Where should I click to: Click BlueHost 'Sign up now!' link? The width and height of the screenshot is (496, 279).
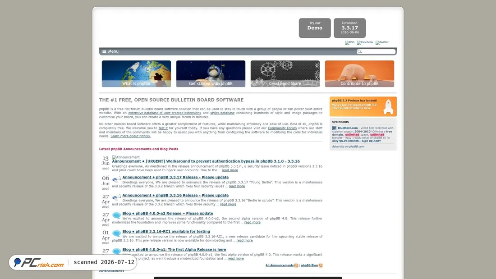point(371,141)
